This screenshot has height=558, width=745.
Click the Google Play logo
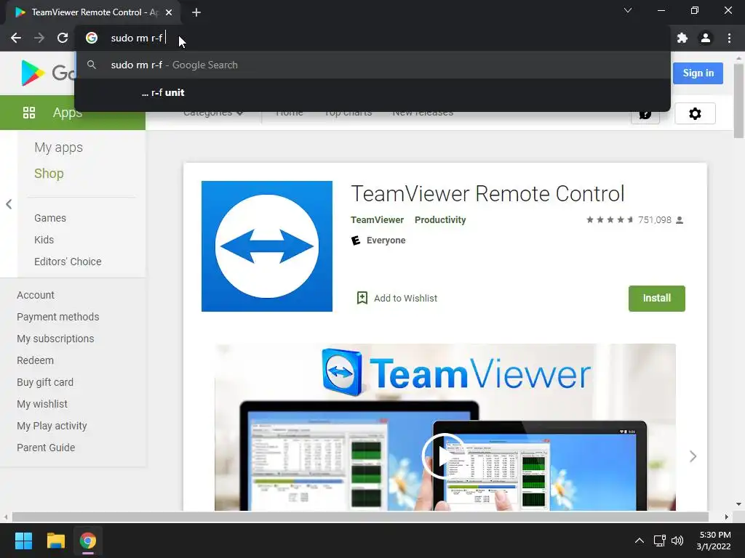tap(33, 73)
